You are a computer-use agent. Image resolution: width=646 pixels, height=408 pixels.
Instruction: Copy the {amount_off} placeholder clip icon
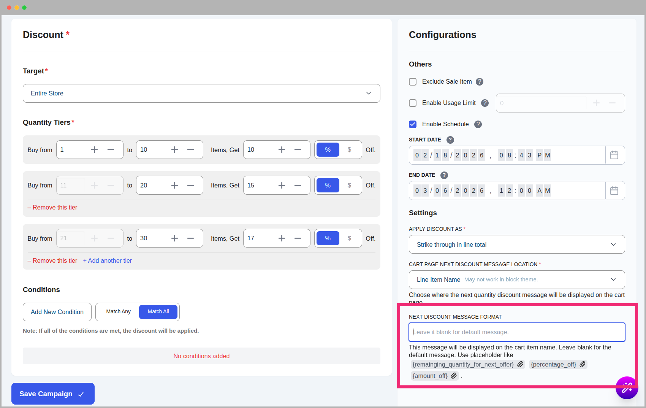click(454, 376)
